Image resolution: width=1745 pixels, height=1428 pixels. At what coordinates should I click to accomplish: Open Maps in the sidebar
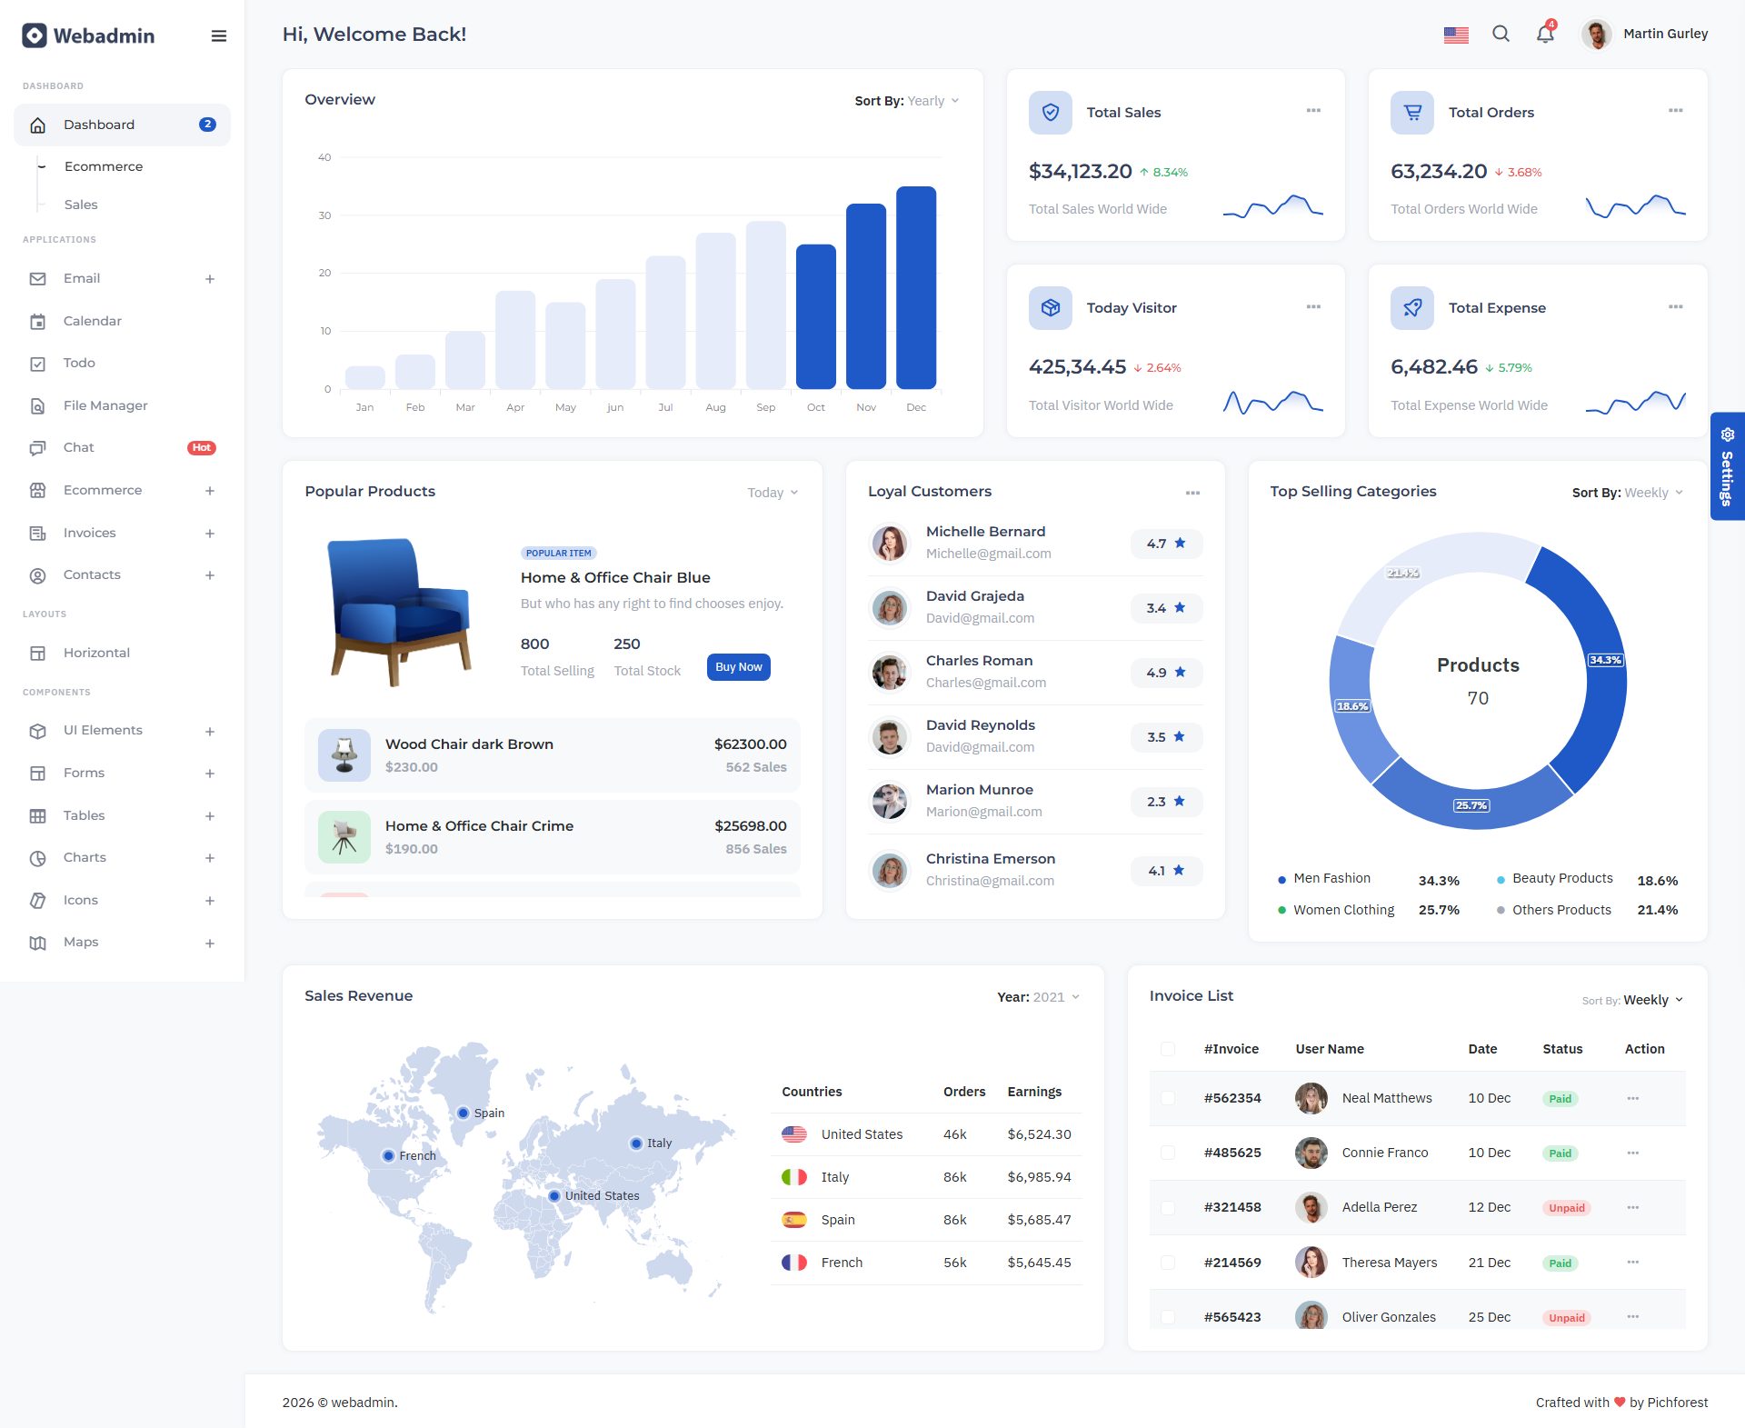[x=122, y=943]
